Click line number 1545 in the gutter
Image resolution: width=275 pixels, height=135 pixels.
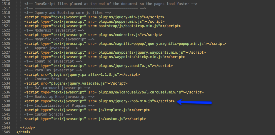point(6,132)
